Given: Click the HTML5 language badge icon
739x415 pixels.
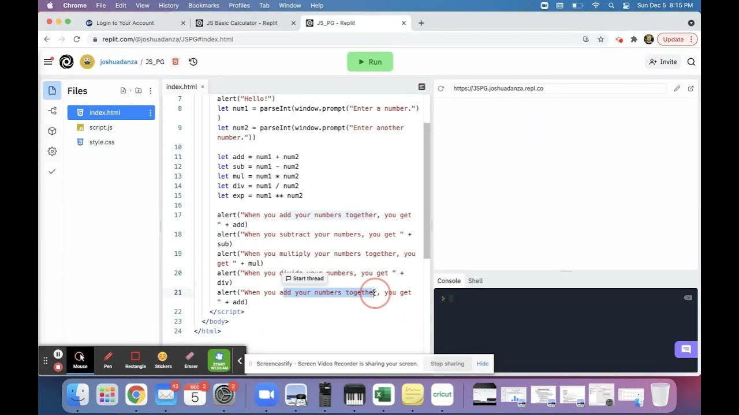Looking at the screenshot, I should (x=176, y=62).
